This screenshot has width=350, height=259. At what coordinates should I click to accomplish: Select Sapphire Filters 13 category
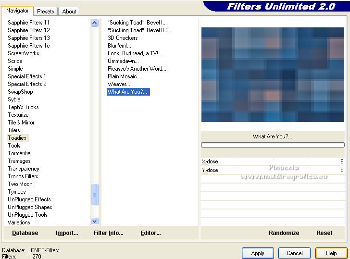click(x=28, y=38)
